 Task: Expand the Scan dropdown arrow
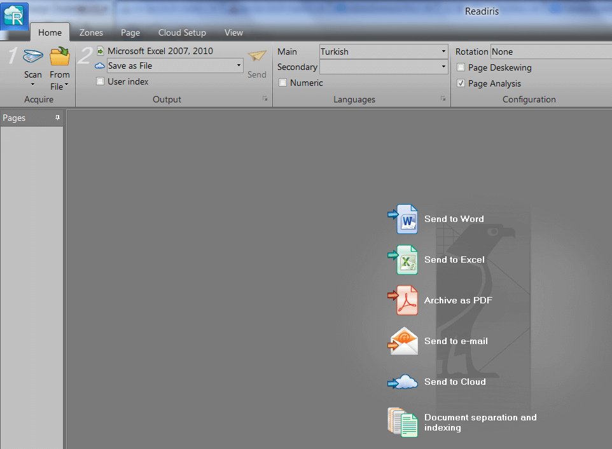[33, 84]
